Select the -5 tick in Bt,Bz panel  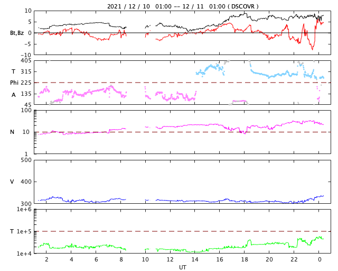[x=28, y=44]
